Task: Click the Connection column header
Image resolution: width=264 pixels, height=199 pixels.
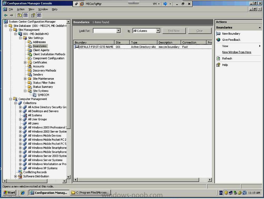Action: click(x=194, y=42)
